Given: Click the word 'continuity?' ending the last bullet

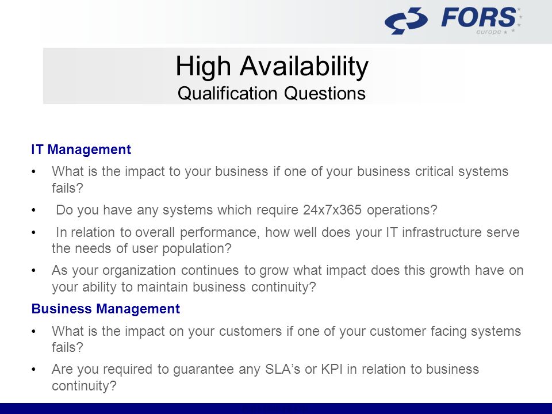Looking at the screenshot, I should pos(84,386).
